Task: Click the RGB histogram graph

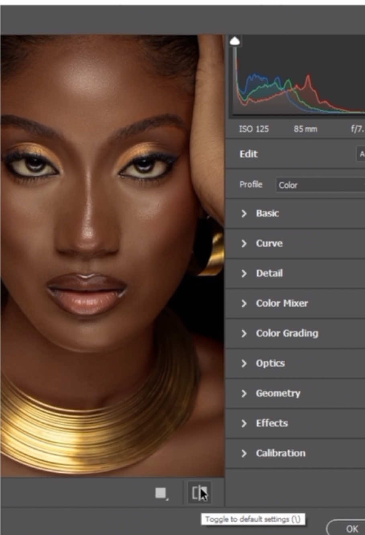Action: click(297, 76)
